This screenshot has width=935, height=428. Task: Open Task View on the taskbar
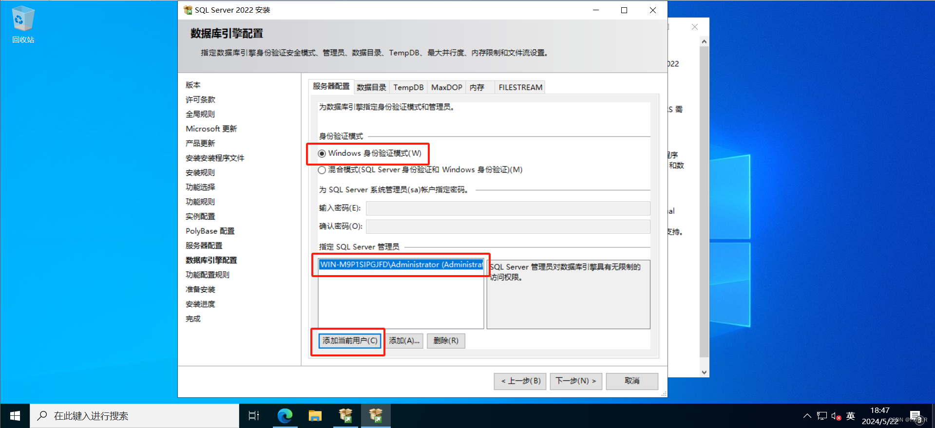pos(254,416)
